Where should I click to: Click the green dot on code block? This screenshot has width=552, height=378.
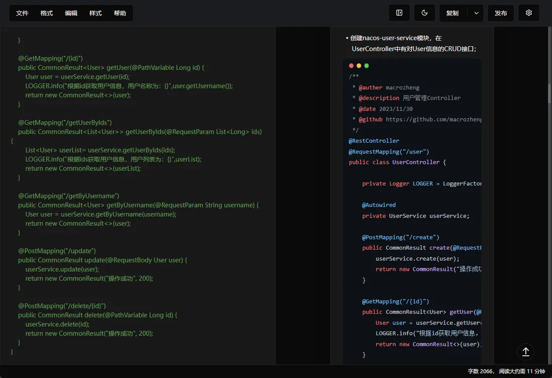point(366,66)
